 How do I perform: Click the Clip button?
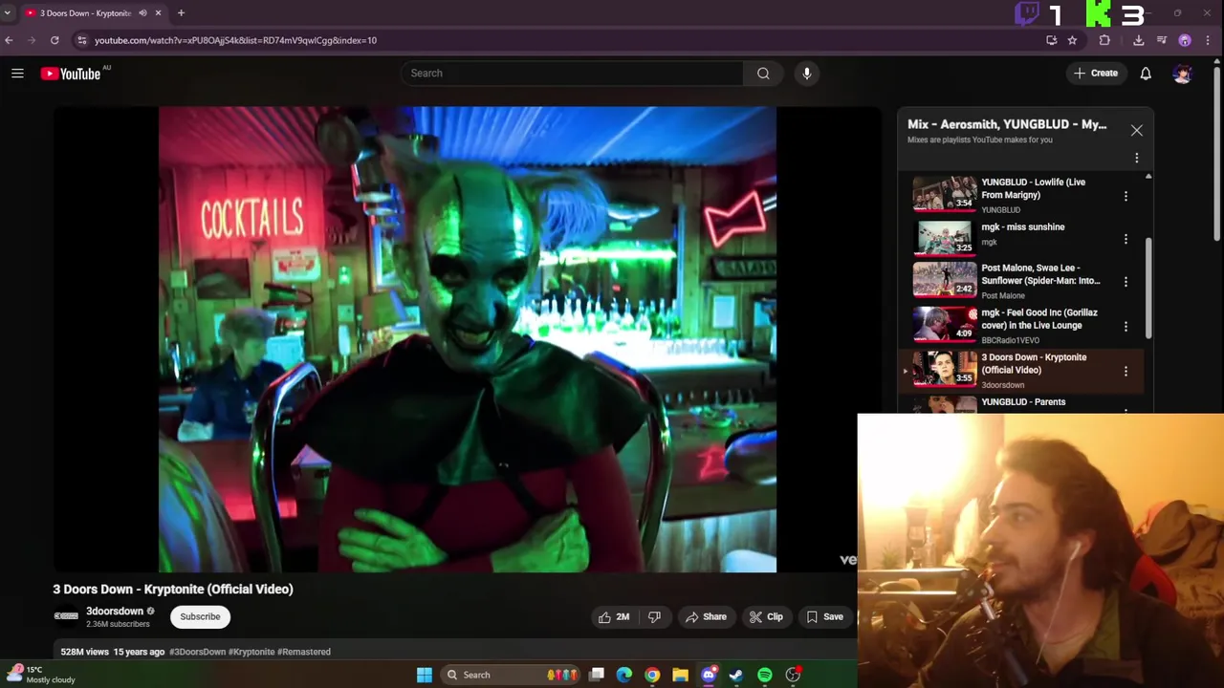(766, 617)
